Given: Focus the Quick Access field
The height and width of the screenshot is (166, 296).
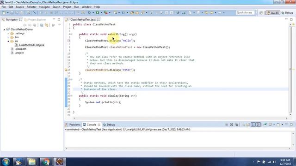Looking at the screenshot, I should tap(245, 12).
